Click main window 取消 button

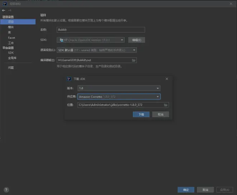click(x=205, y=190)
